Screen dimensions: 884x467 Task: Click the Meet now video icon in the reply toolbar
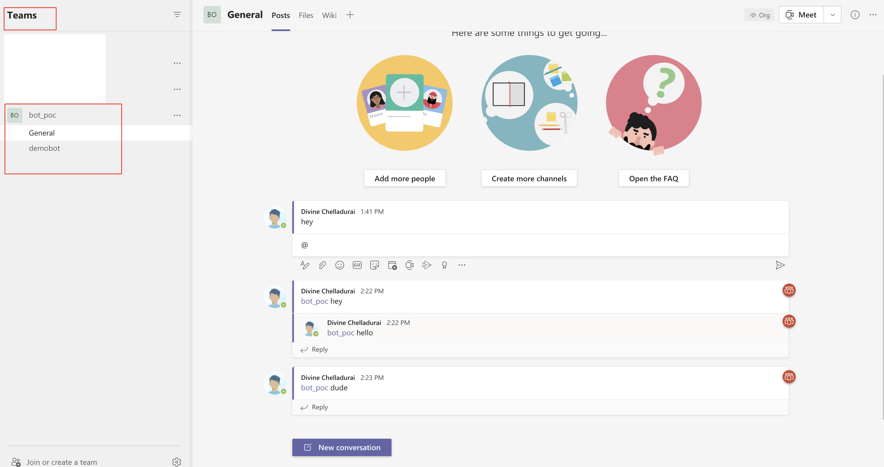(x=409, y=265)
